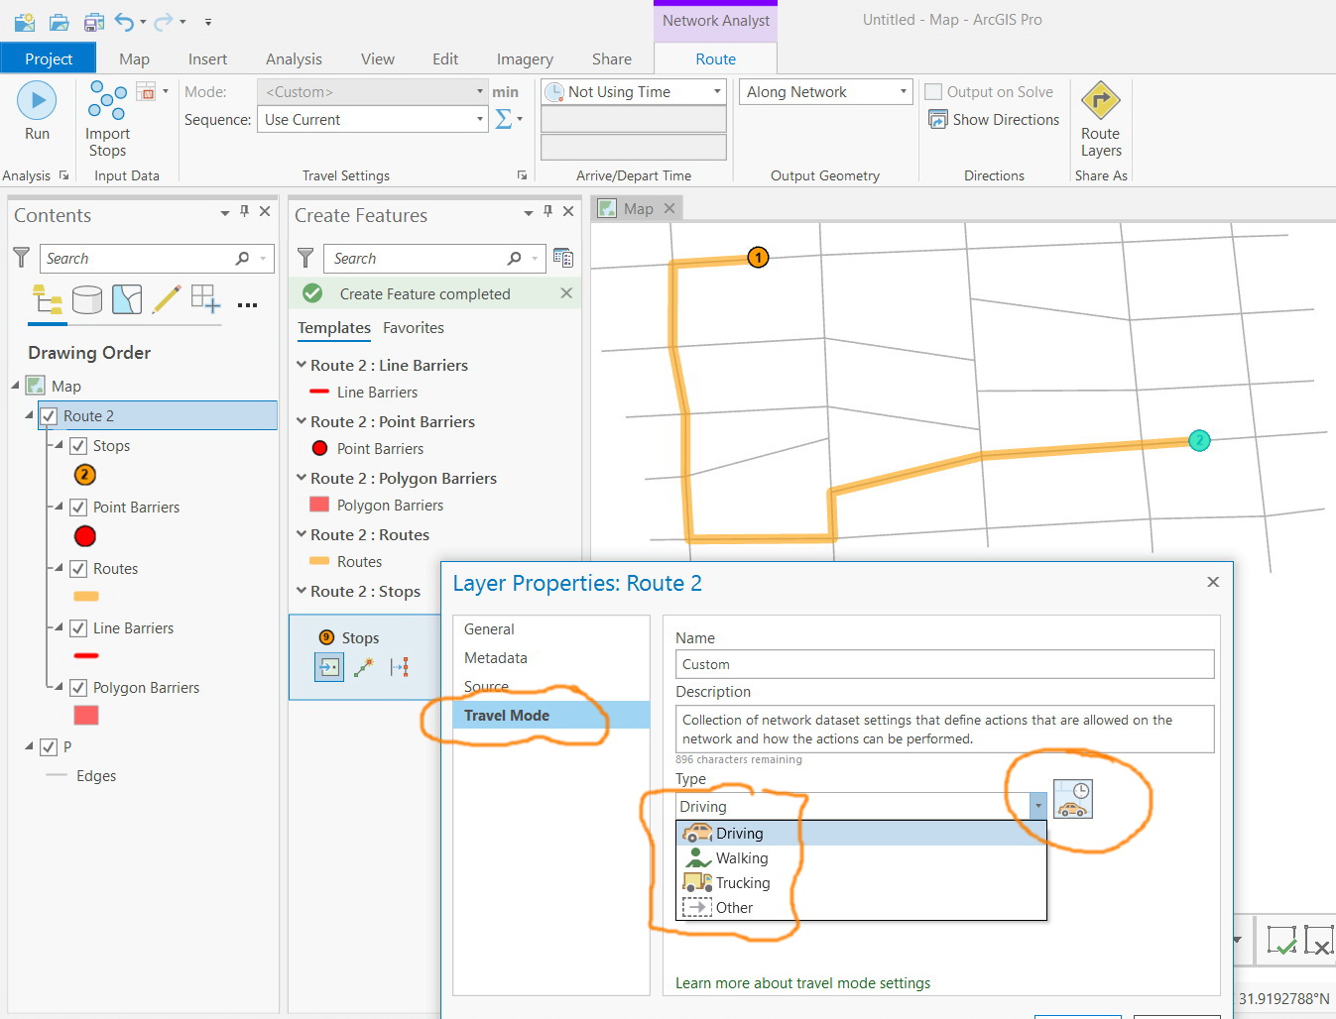Viewport: 1336px width, 1019px height.
Task: Click the save project icon
Action: click(94, 21)
